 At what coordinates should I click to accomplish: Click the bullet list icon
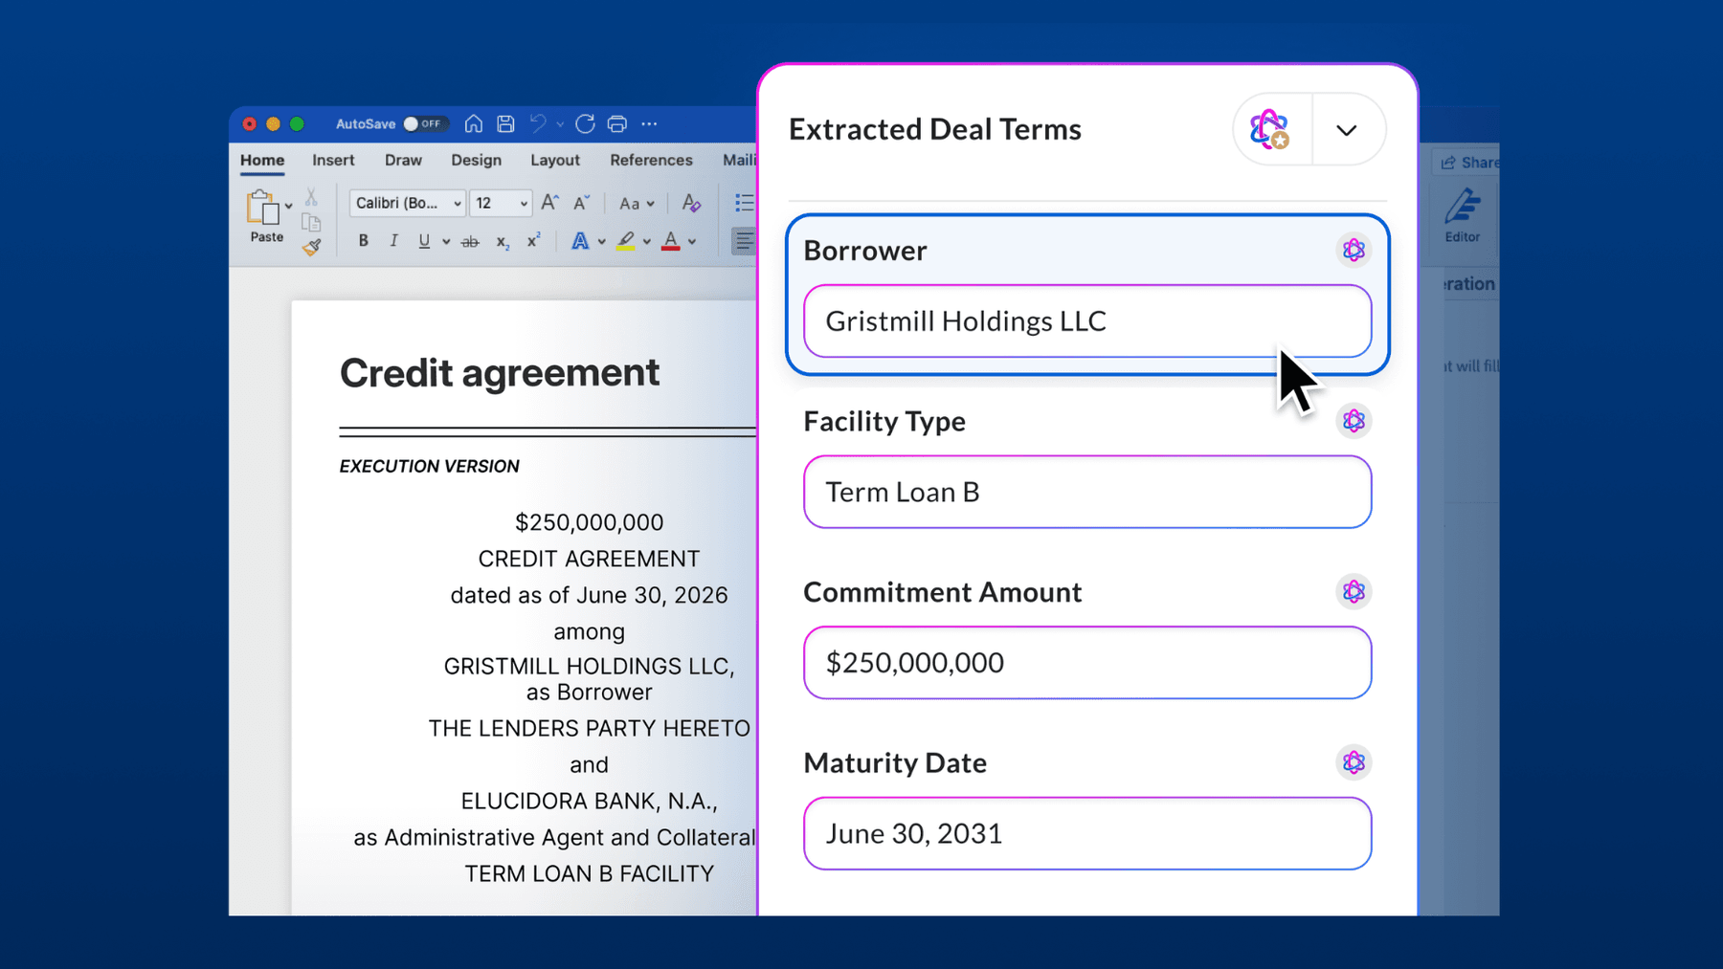click(744, 203)
